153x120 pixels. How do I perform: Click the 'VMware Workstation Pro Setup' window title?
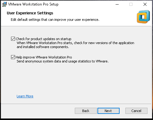tap(33, 4)
